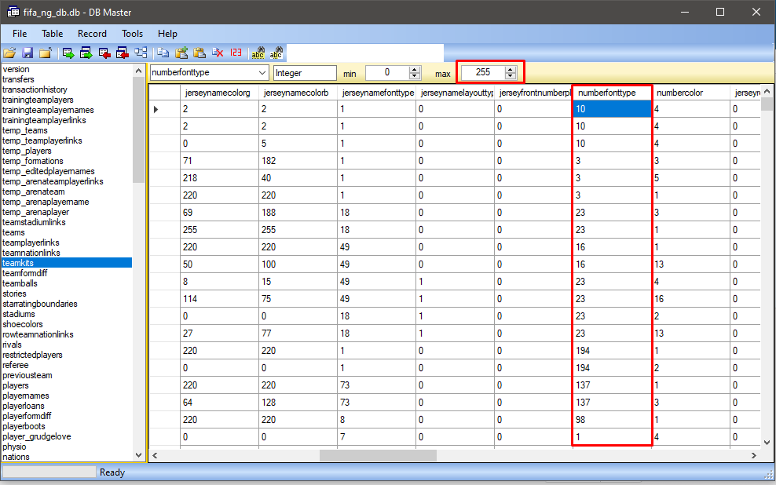Image resolution: width=776 pixels, height=485 pixels.
Task: Click the single table red arrow icon
Action: tap(104, 53)
